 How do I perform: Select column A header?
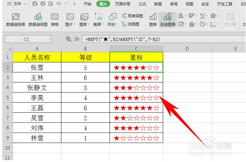click(x=37, y=49)
